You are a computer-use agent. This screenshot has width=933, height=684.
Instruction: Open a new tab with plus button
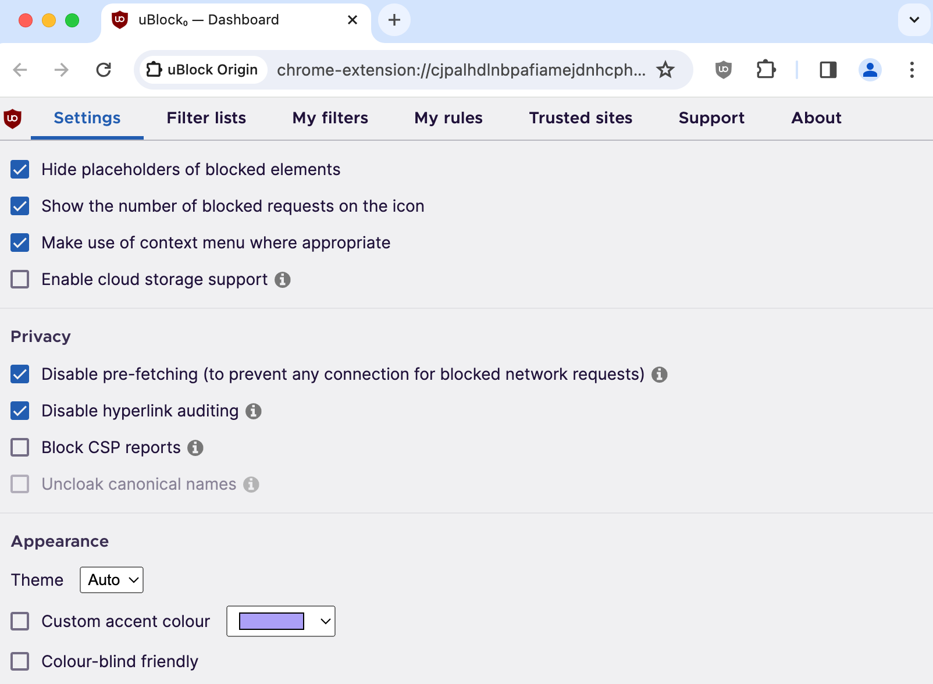(x=394, y=20)
